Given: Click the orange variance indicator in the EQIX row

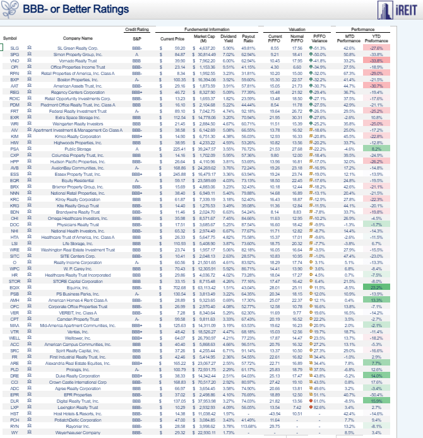Looking at the screenshot, I should tap(311, 287).
